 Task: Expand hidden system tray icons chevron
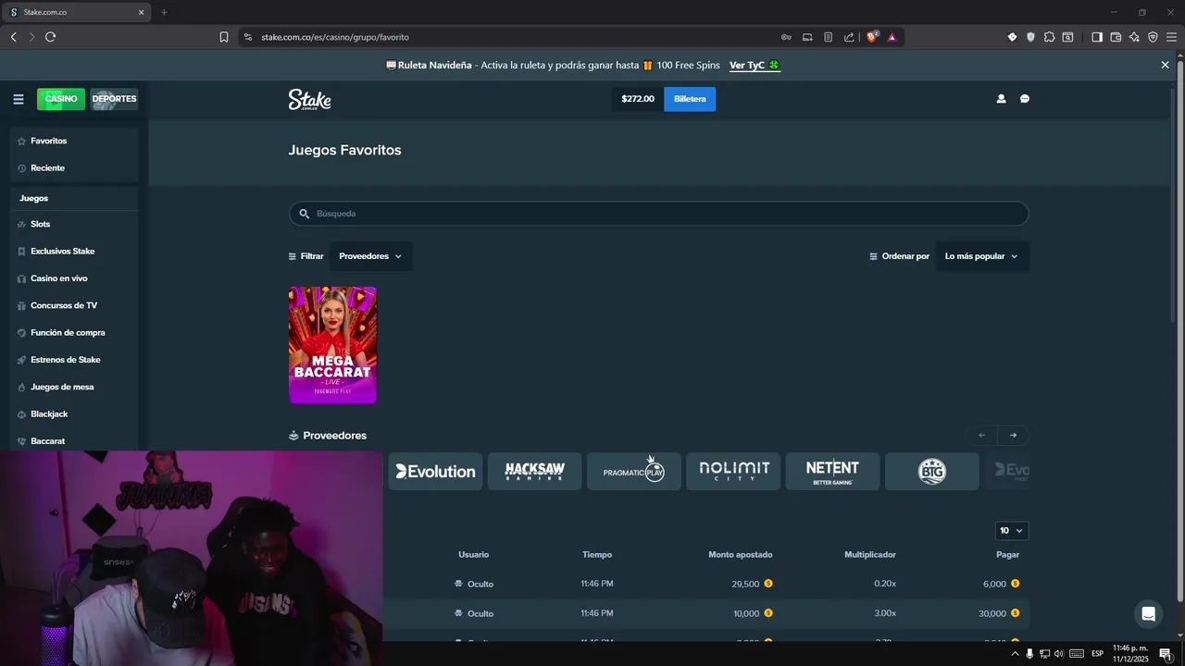click(1015, 654)
